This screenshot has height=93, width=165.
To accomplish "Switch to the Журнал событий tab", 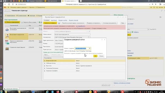I will pyautogui.click(x=73, y=20).
